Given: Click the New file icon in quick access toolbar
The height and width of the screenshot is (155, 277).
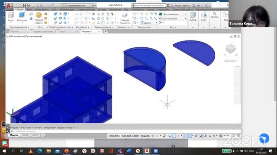Looking at the screenshot, I should click(x=16, y=6).
